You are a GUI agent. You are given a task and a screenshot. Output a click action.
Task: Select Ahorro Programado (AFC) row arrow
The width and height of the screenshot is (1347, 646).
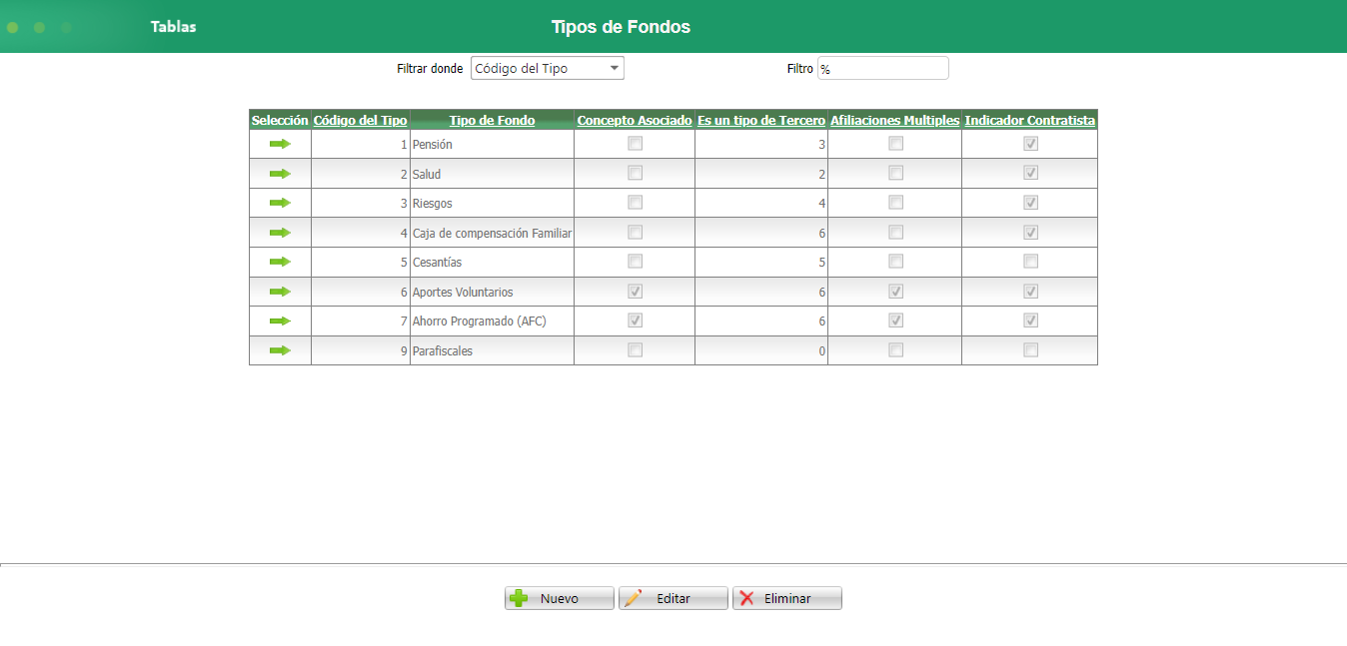[x=279, y=321]
